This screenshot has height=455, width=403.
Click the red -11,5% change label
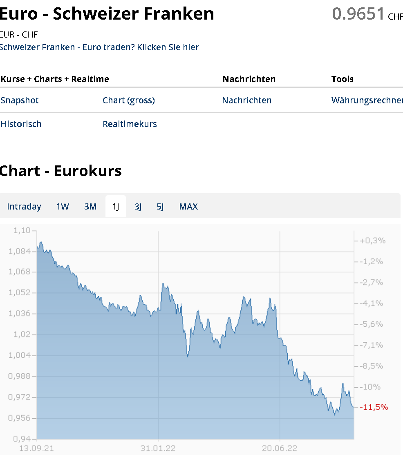coord(374,407)
